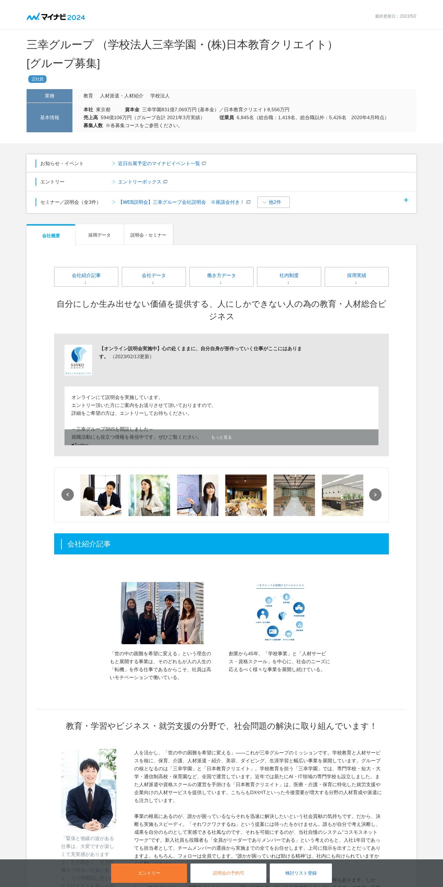Viewport: 443px width, 887px height.
Task: Expand the seminar list with plus icon
Action: [406, 200]
